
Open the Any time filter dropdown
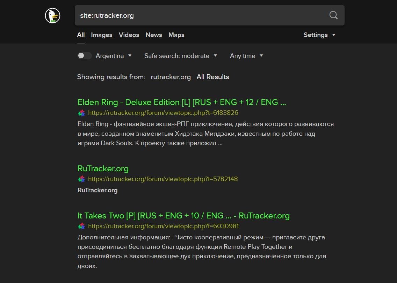click(x=246, y=56)
